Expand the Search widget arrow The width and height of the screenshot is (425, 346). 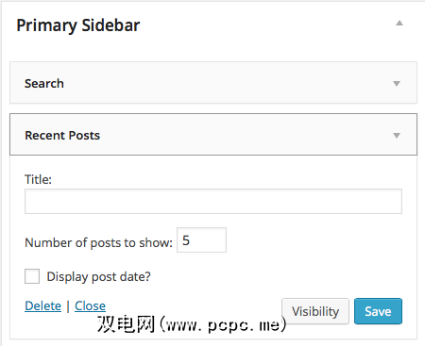(x=397, y=84)
